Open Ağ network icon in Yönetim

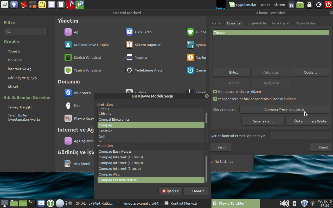tap(68, 32)
